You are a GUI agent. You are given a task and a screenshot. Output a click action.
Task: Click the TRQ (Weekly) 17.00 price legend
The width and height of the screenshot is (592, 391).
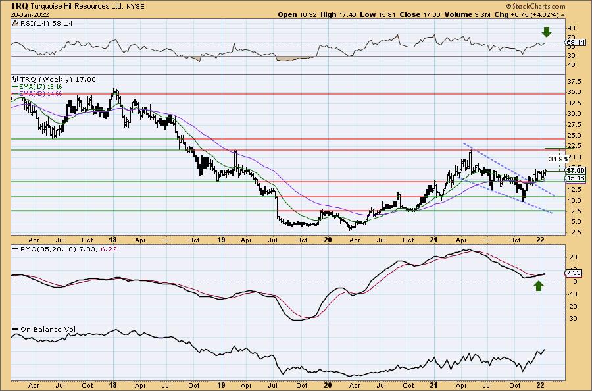point(58,80)
